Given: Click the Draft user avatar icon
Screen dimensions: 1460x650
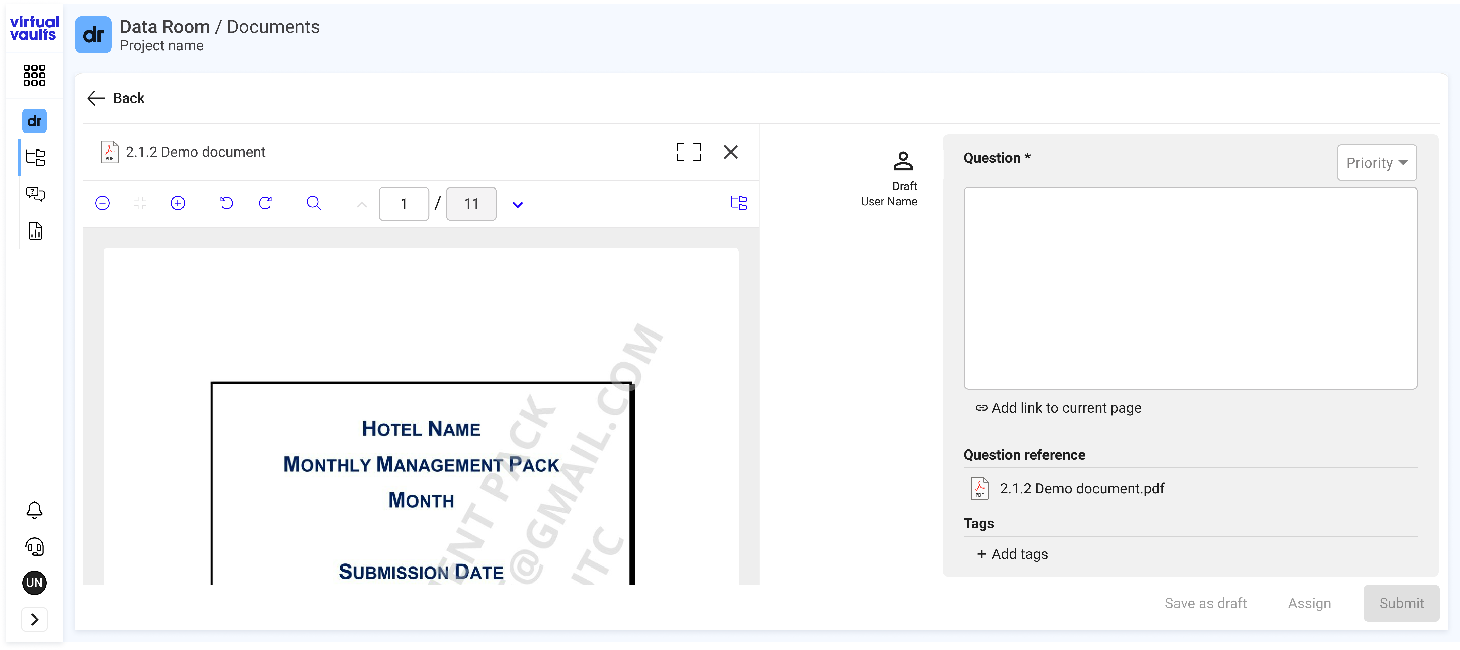Looking at the screenshot, I should tap(903, 161).
